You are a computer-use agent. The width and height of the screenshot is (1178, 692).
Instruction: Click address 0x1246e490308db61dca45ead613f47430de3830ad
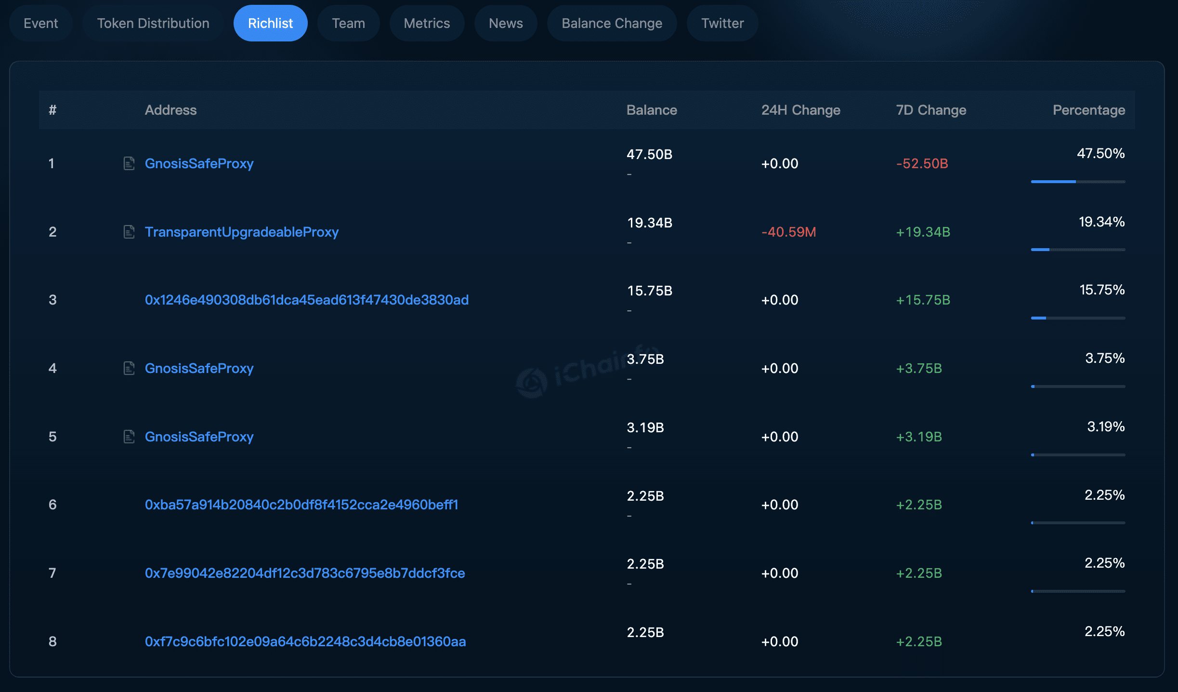307,300
